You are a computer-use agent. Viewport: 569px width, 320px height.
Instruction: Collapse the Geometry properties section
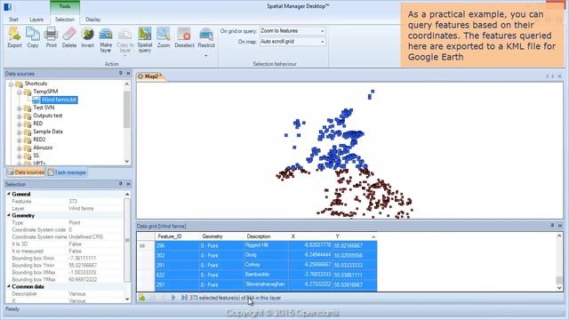tap(9, 215)
